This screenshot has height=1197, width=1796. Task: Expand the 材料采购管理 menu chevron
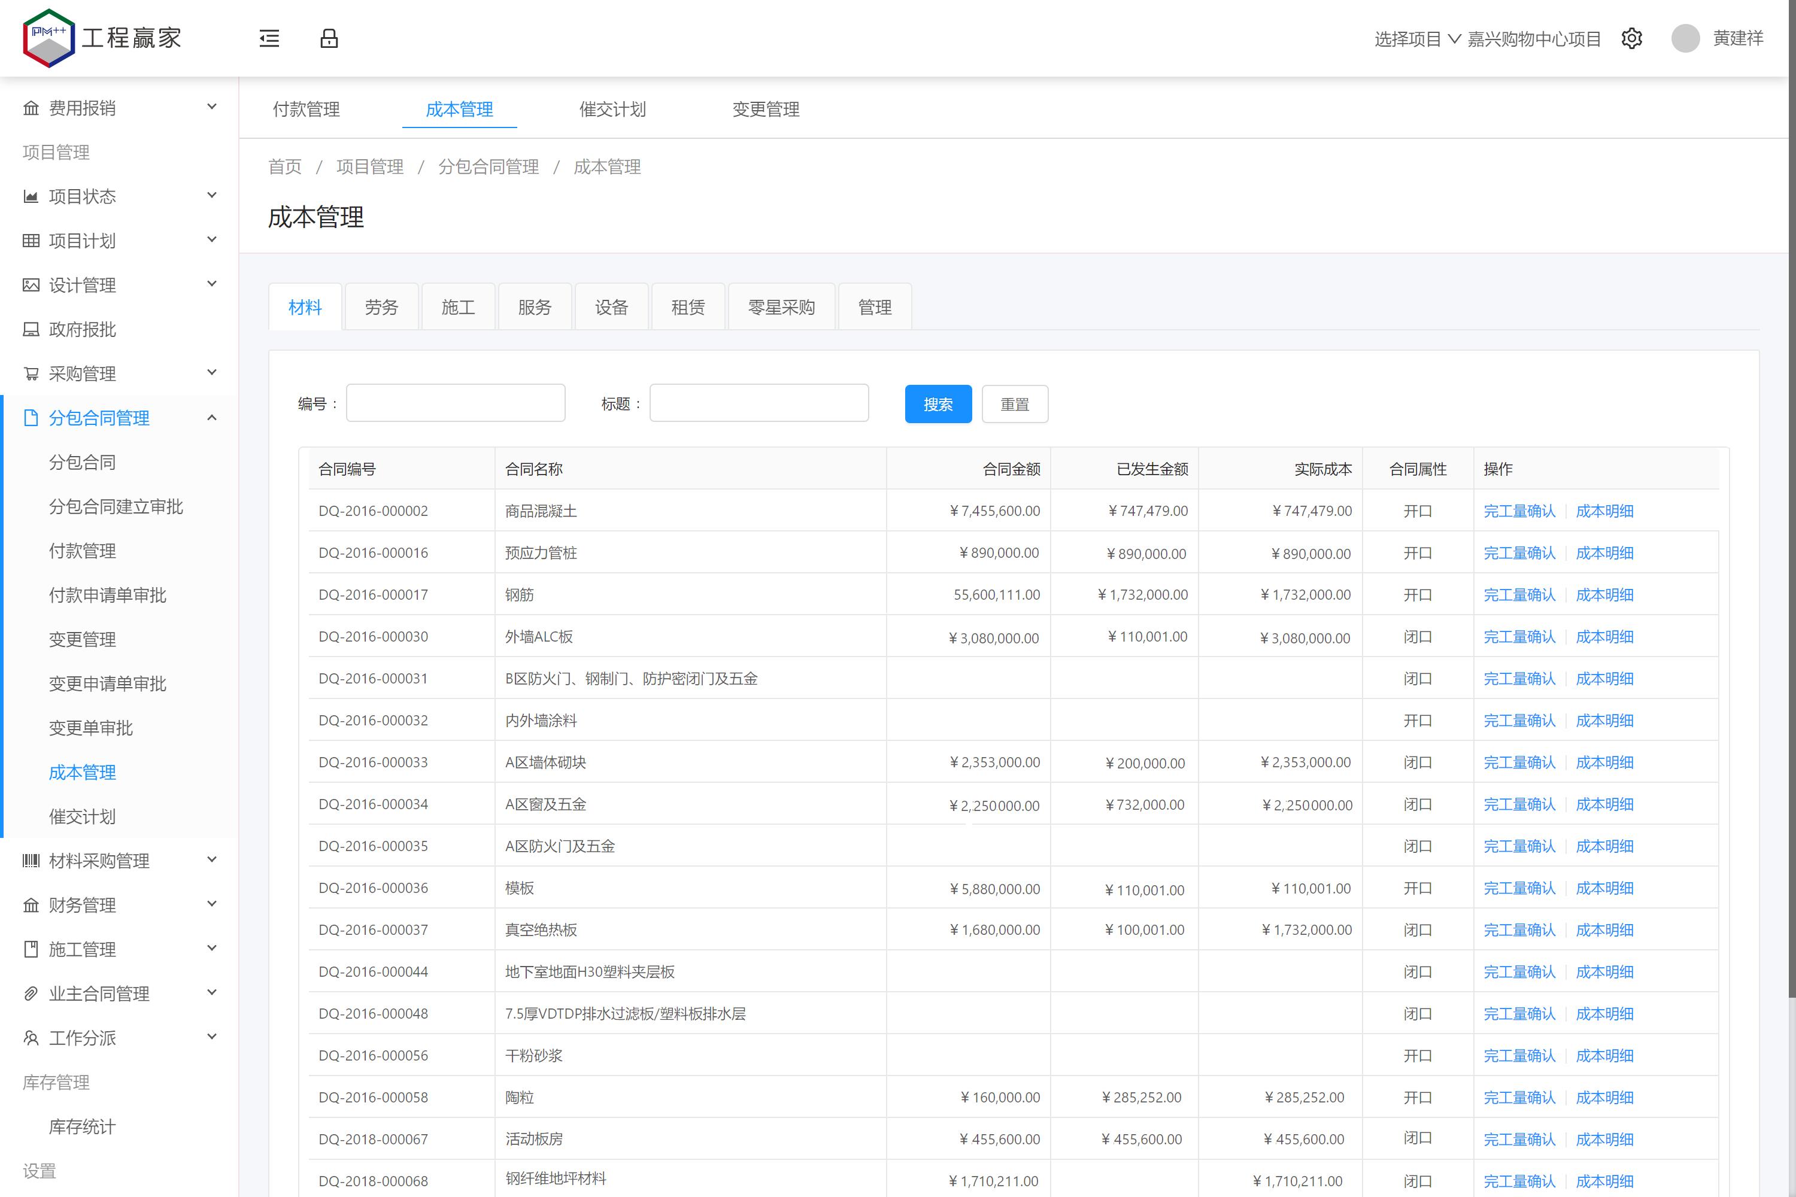pos(213,859)
